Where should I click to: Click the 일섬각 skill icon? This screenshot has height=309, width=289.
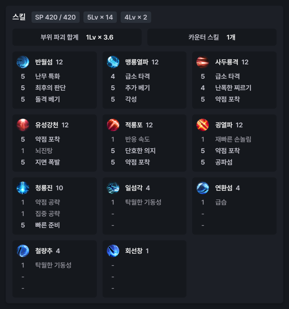coord(113,188)
